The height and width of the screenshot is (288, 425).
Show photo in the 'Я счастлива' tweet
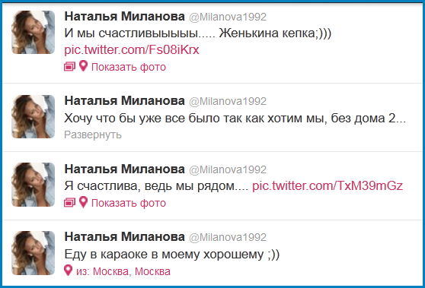click(x=129, y=203)
